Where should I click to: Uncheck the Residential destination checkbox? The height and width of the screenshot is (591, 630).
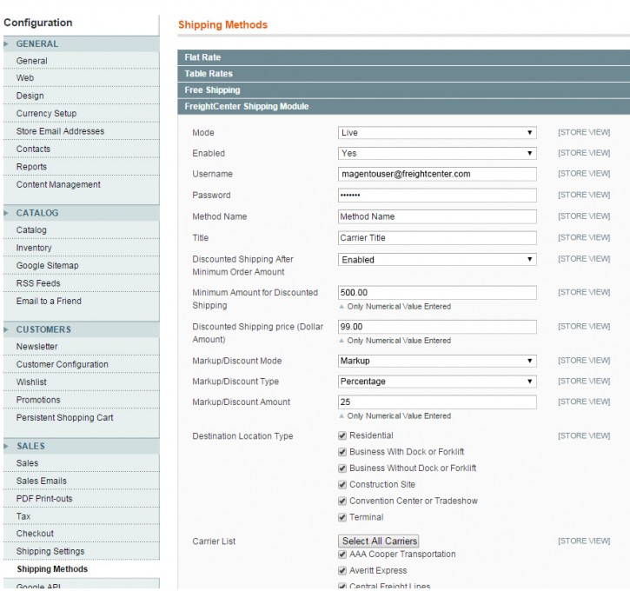pyautogui.click(x=342, y=435)
